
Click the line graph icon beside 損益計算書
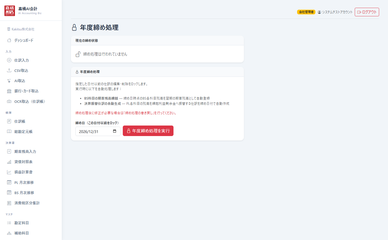coord(9,172)
